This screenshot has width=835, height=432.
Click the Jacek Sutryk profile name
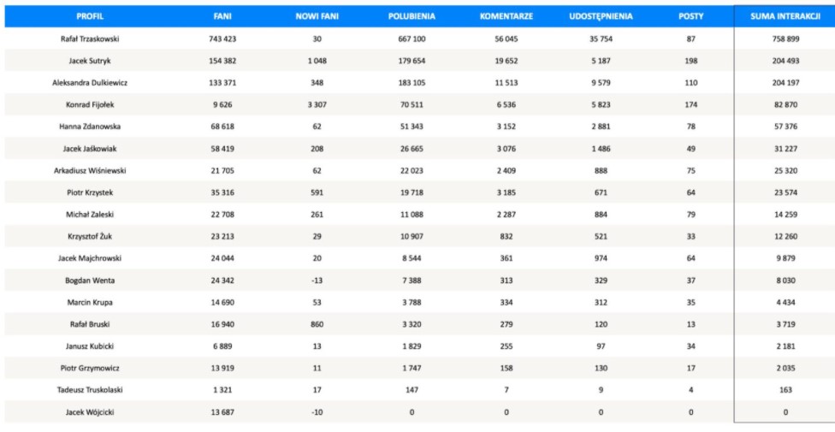click(90, 61)
